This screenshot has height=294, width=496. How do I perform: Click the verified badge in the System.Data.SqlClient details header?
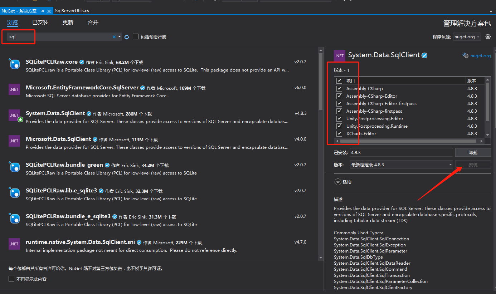coord(424,55)
